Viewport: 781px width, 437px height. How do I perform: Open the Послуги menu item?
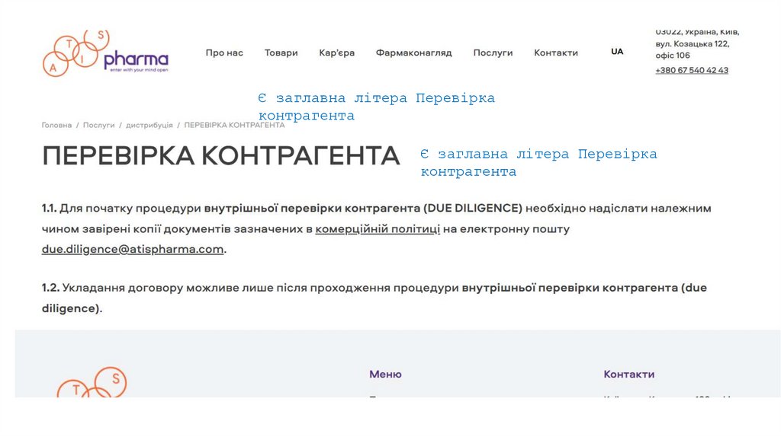[x=493, y=53]
